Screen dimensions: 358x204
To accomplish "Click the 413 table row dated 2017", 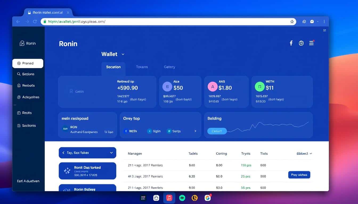I will coord(218,176).
